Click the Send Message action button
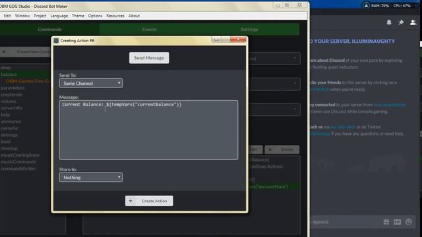The image size is (422, 237). click(x=149, y=58)
